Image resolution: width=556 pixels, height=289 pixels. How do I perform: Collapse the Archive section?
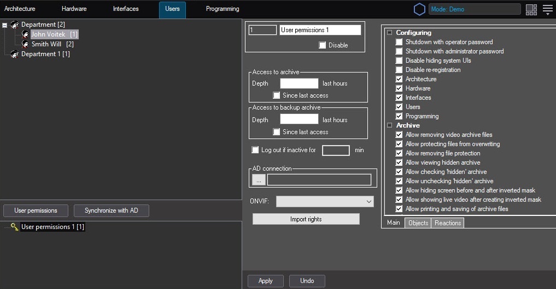[389, 125]
